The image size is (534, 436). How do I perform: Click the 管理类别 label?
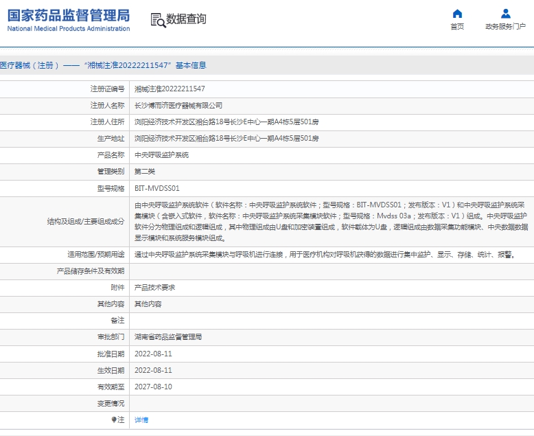coord(111,172)
